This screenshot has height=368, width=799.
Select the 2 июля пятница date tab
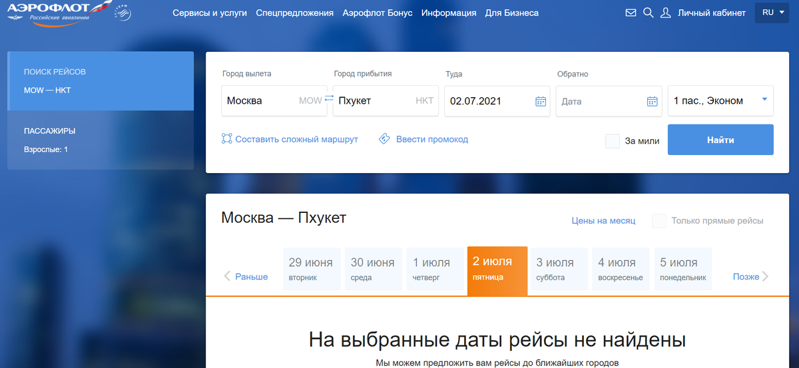tap(497, 271)
